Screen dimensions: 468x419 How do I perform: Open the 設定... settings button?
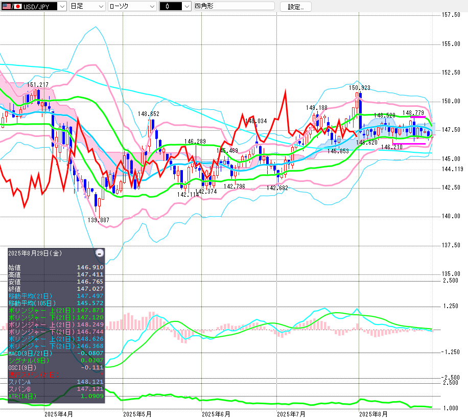coord(295,7)
